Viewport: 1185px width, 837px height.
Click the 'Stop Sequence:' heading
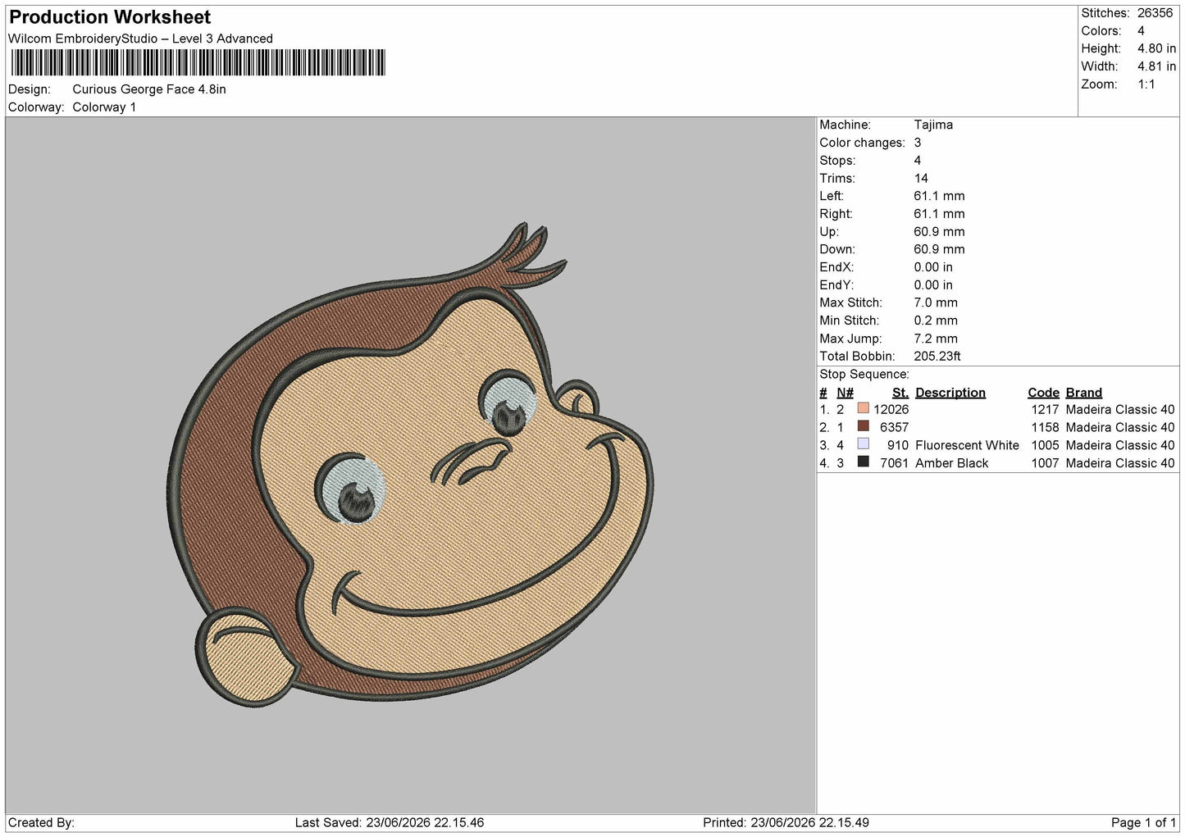[864, 375]
